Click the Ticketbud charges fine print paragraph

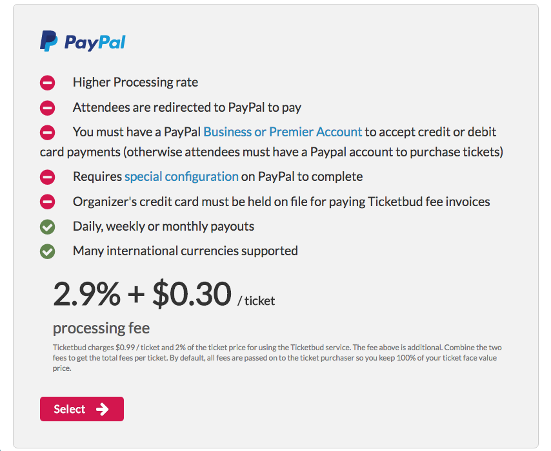tap(275, 358)
